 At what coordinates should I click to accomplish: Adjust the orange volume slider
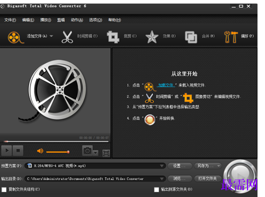coord(58,152)
